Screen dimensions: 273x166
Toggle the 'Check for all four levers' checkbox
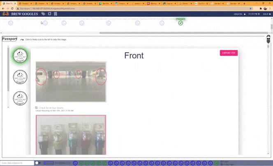pos(36,108)
